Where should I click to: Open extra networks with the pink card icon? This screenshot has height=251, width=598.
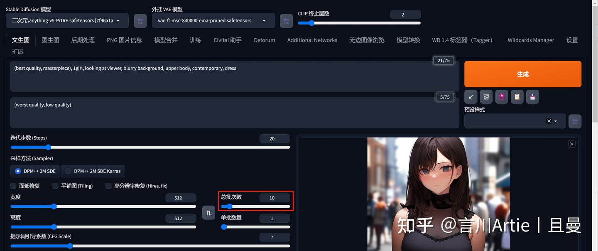[502, 96]
